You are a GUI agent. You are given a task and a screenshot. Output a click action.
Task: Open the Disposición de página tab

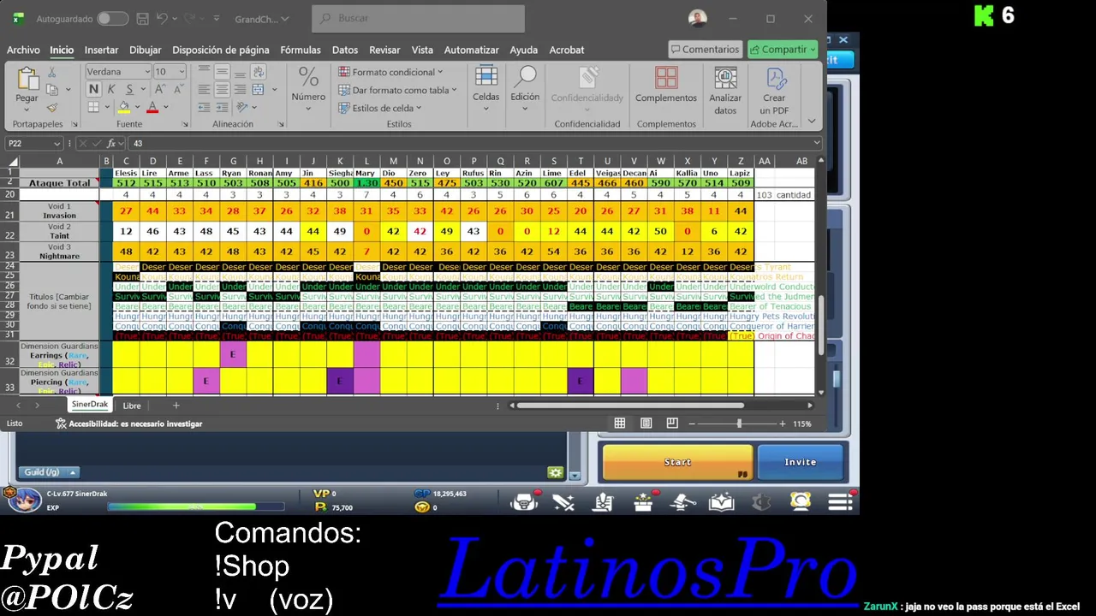[220, 50]
